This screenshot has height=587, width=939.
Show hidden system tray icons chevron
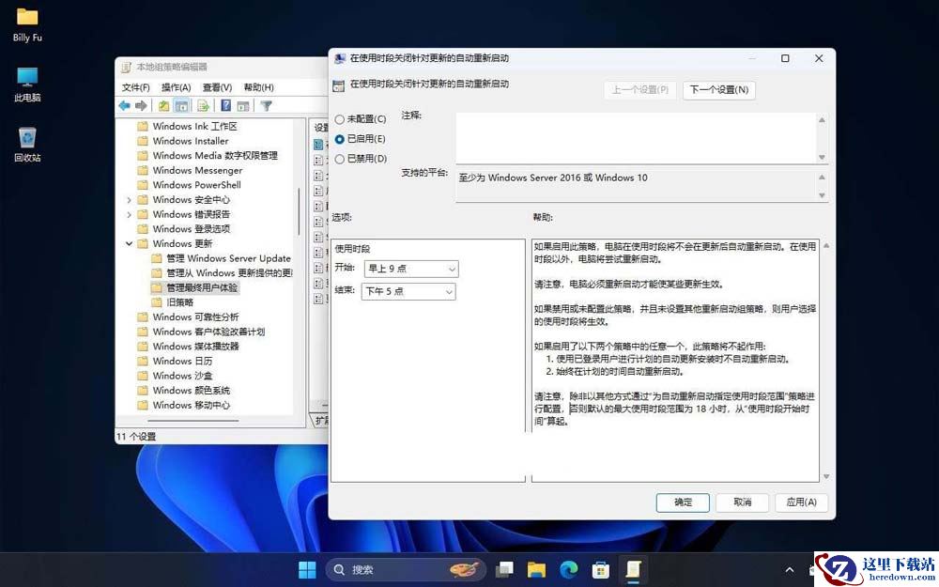click(790, 570)
